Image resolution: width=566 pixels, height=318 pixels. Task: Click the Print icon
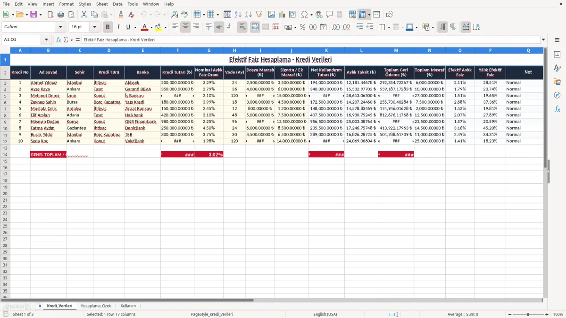point(61,15)
